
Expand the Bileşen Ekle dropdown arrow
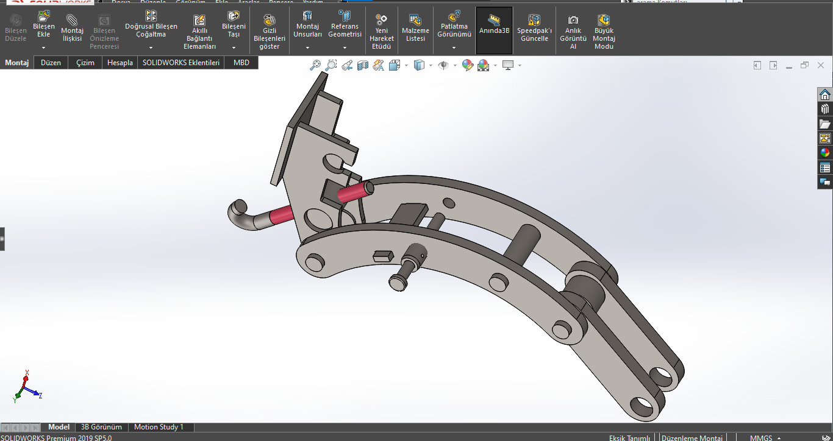point(44,48)
